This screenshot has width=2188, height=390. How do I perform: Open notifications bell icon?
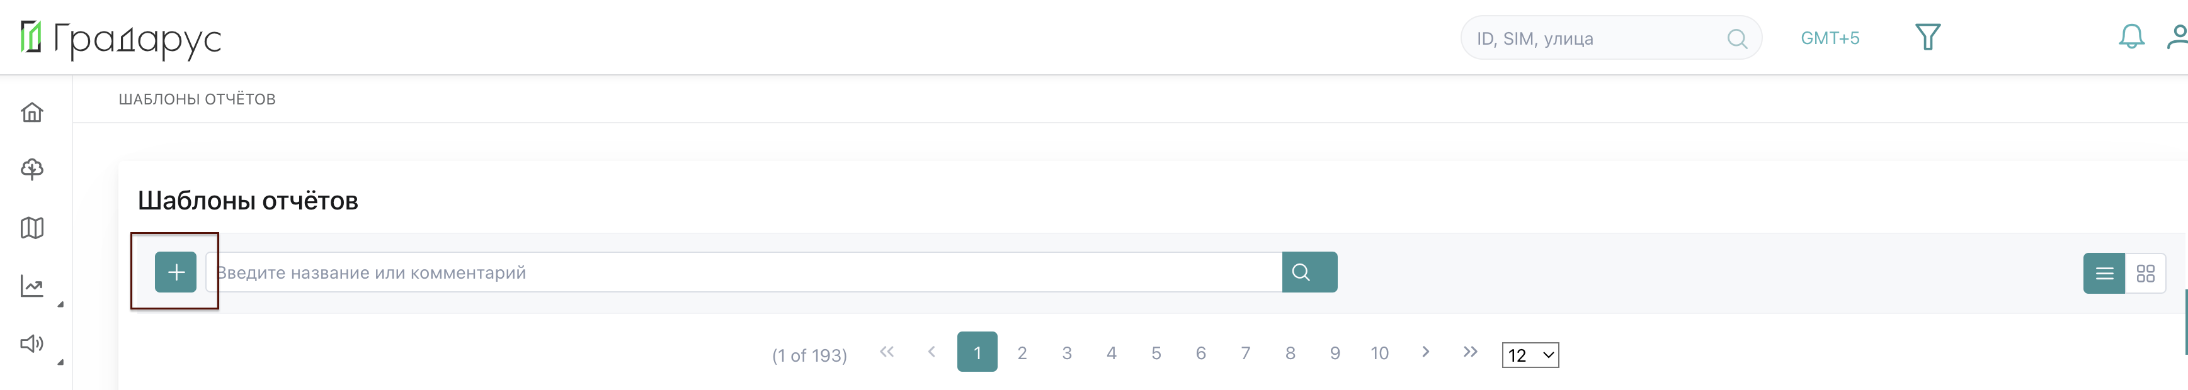tap(2130, 37)
